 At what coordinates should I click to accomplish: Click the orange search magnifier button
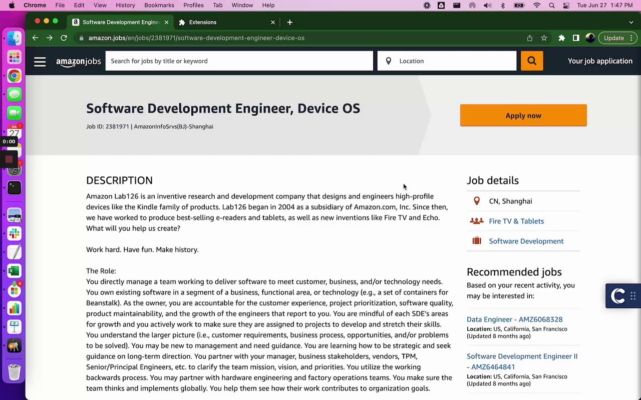point(531,61)
